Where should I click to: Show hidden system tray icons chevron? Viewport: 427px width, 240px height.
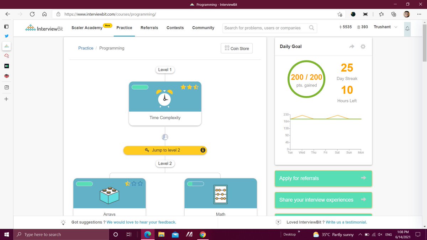360,235
